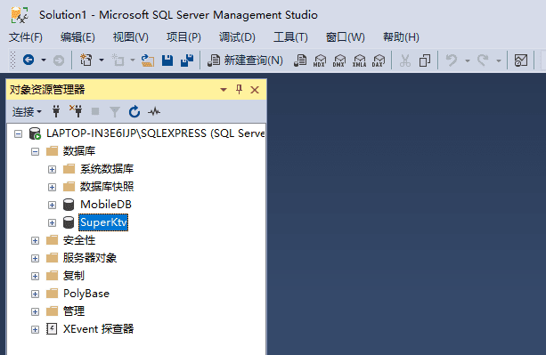Click the XMLA query icon

[x=359, y=61]
